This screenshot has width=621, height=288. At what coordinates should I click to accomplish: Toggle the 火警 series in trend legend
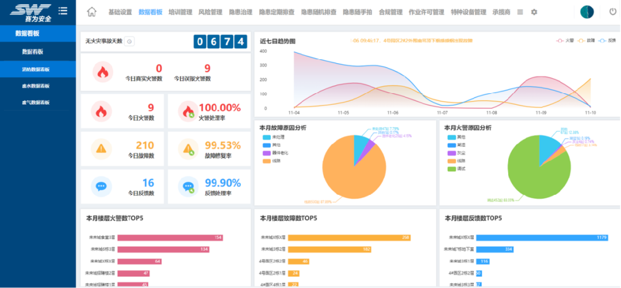pyautogui.click(x=564, y=41)
